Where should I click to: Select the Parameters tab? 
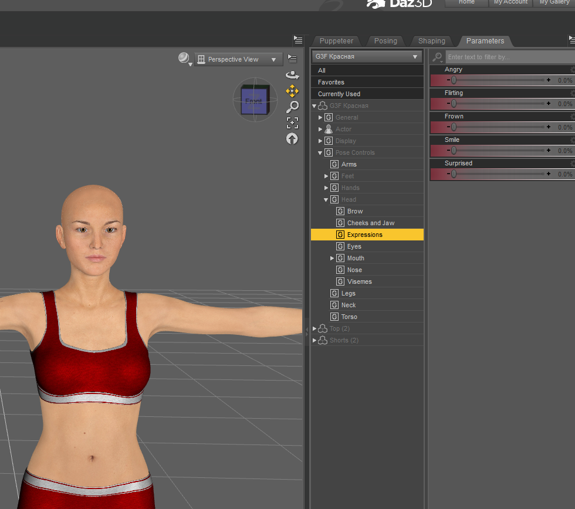(485, 41)
